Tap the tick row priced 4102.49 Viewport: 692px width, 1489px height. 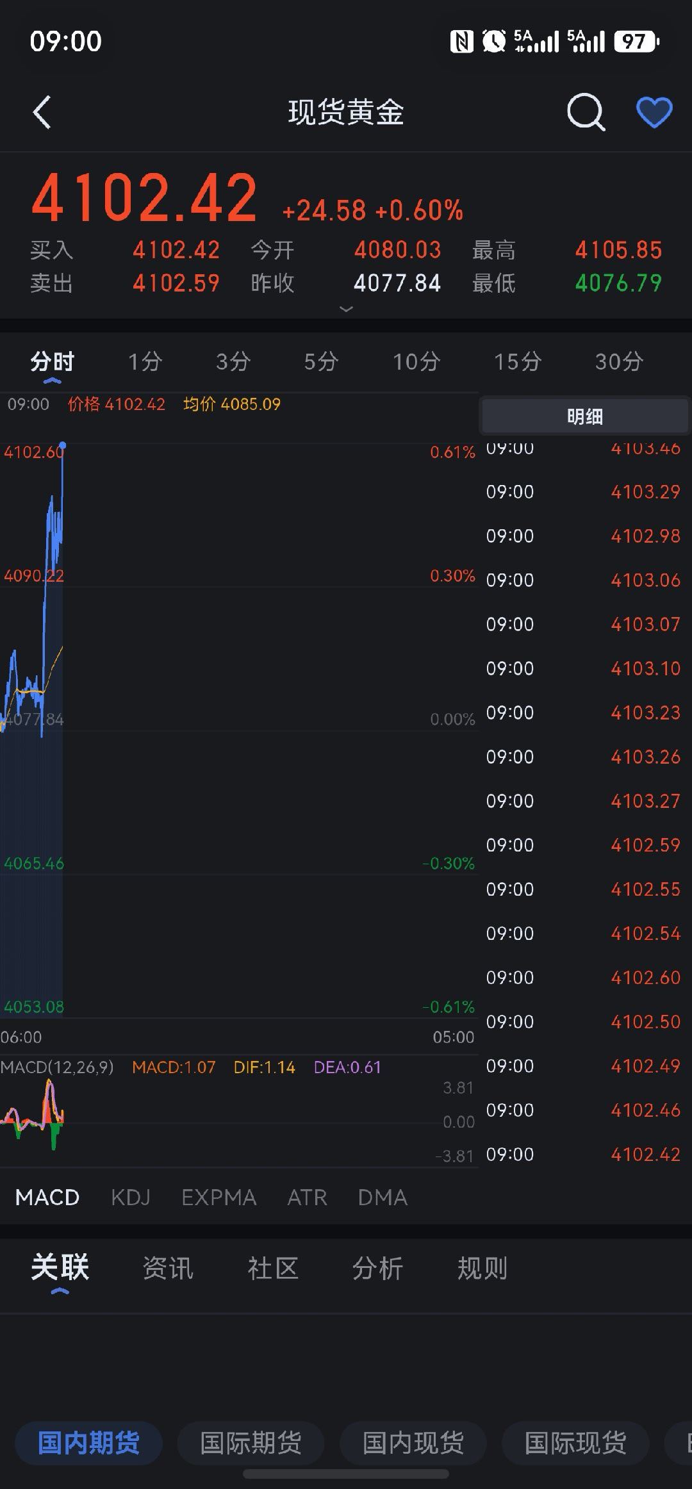click(x=583, y=1066)
